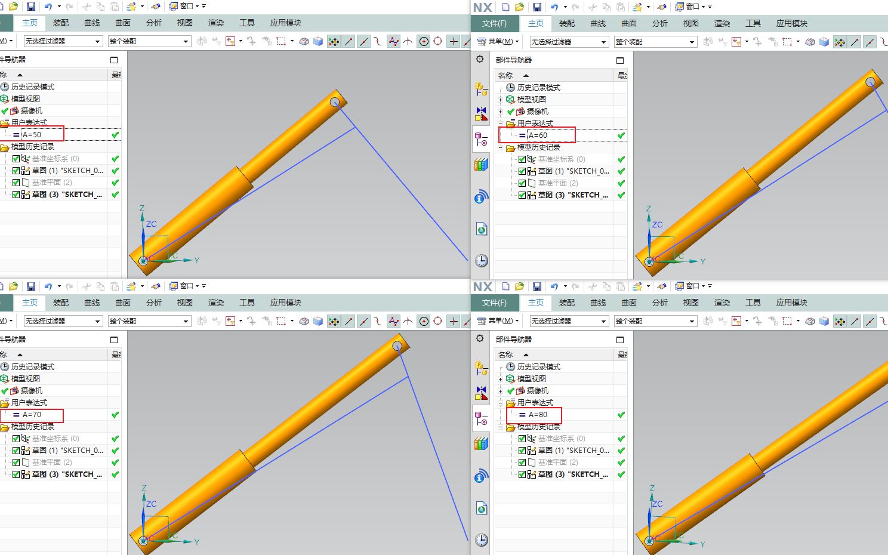Uncheck Datum Coordinate System (0) in A=50 tree
888x555 pixels.
[17, 159]
